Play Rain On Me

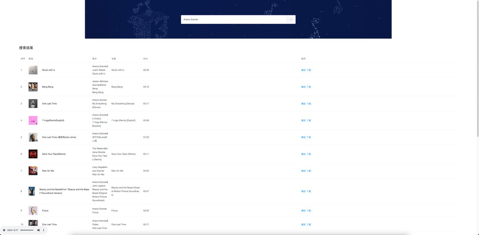(x=303, y=170)
